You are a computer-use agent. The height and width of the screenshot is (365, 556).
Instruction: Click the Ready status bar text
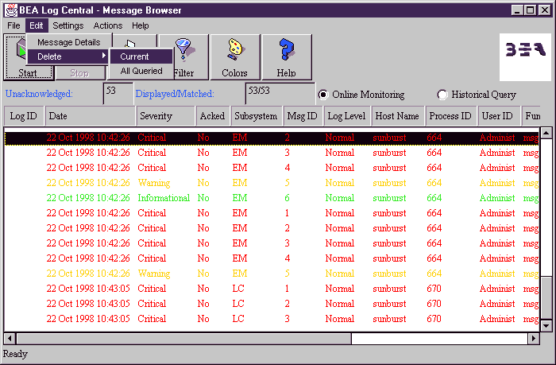[15, 354]
